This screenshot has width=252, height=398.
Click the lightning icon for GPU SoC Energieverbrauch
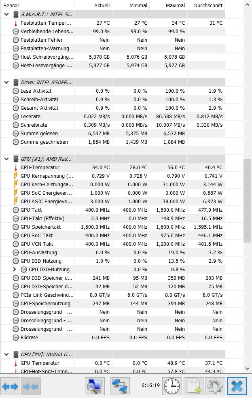(16, 193)
